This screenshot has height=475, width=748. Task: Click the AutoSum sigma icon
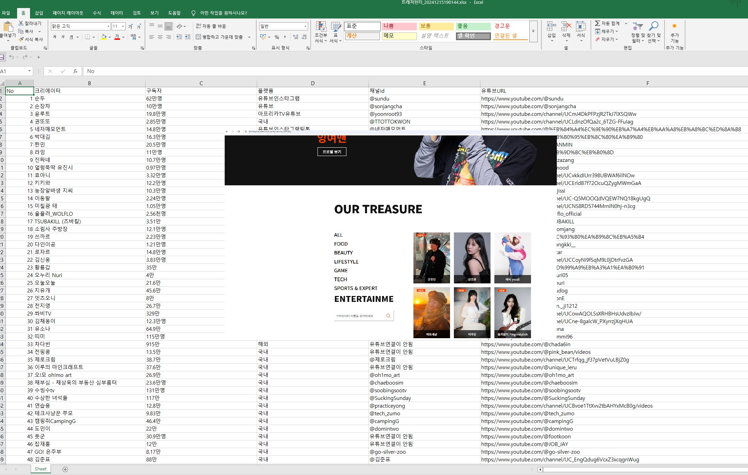pyautogui.click(x=598, y=23)
